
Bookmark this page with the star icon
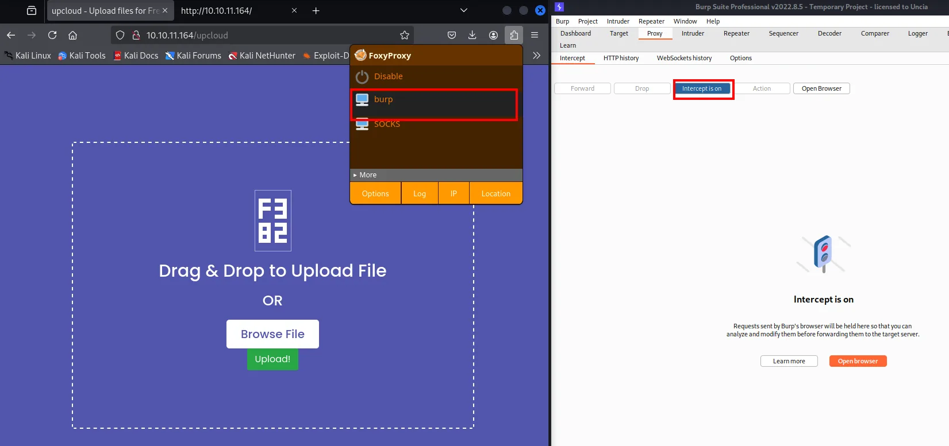(x=405, y=35)
